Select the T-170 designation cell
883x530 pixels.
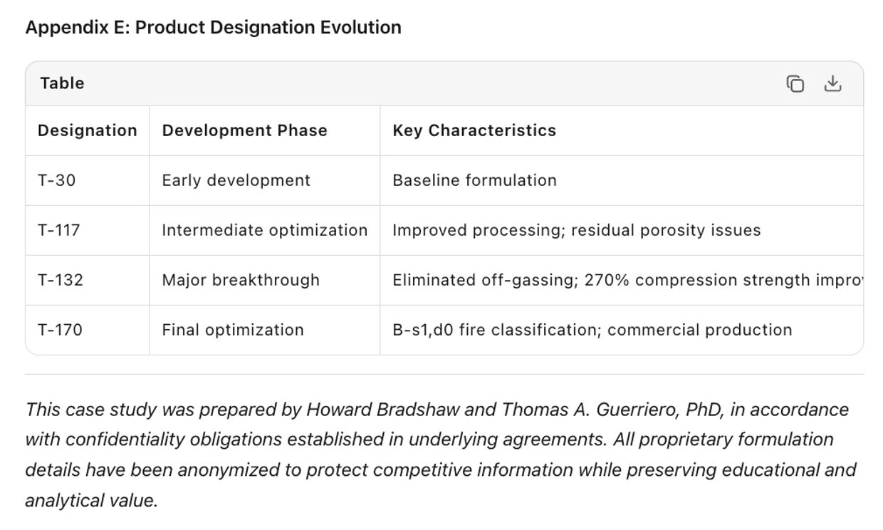60,330
